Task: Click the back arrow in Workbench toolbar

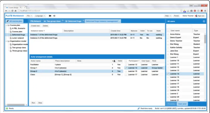Action: click(x=50, y=16)
